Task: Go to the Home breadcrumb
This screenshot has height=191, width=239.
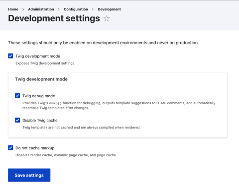Action: [13, 9]
